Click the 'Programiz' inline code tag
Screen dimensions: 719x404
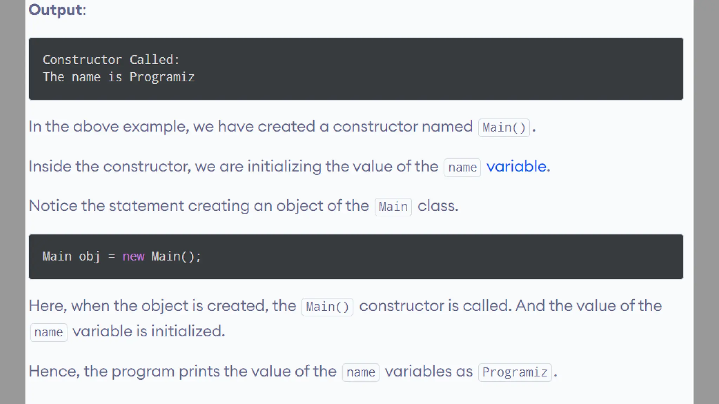[515, 372]
